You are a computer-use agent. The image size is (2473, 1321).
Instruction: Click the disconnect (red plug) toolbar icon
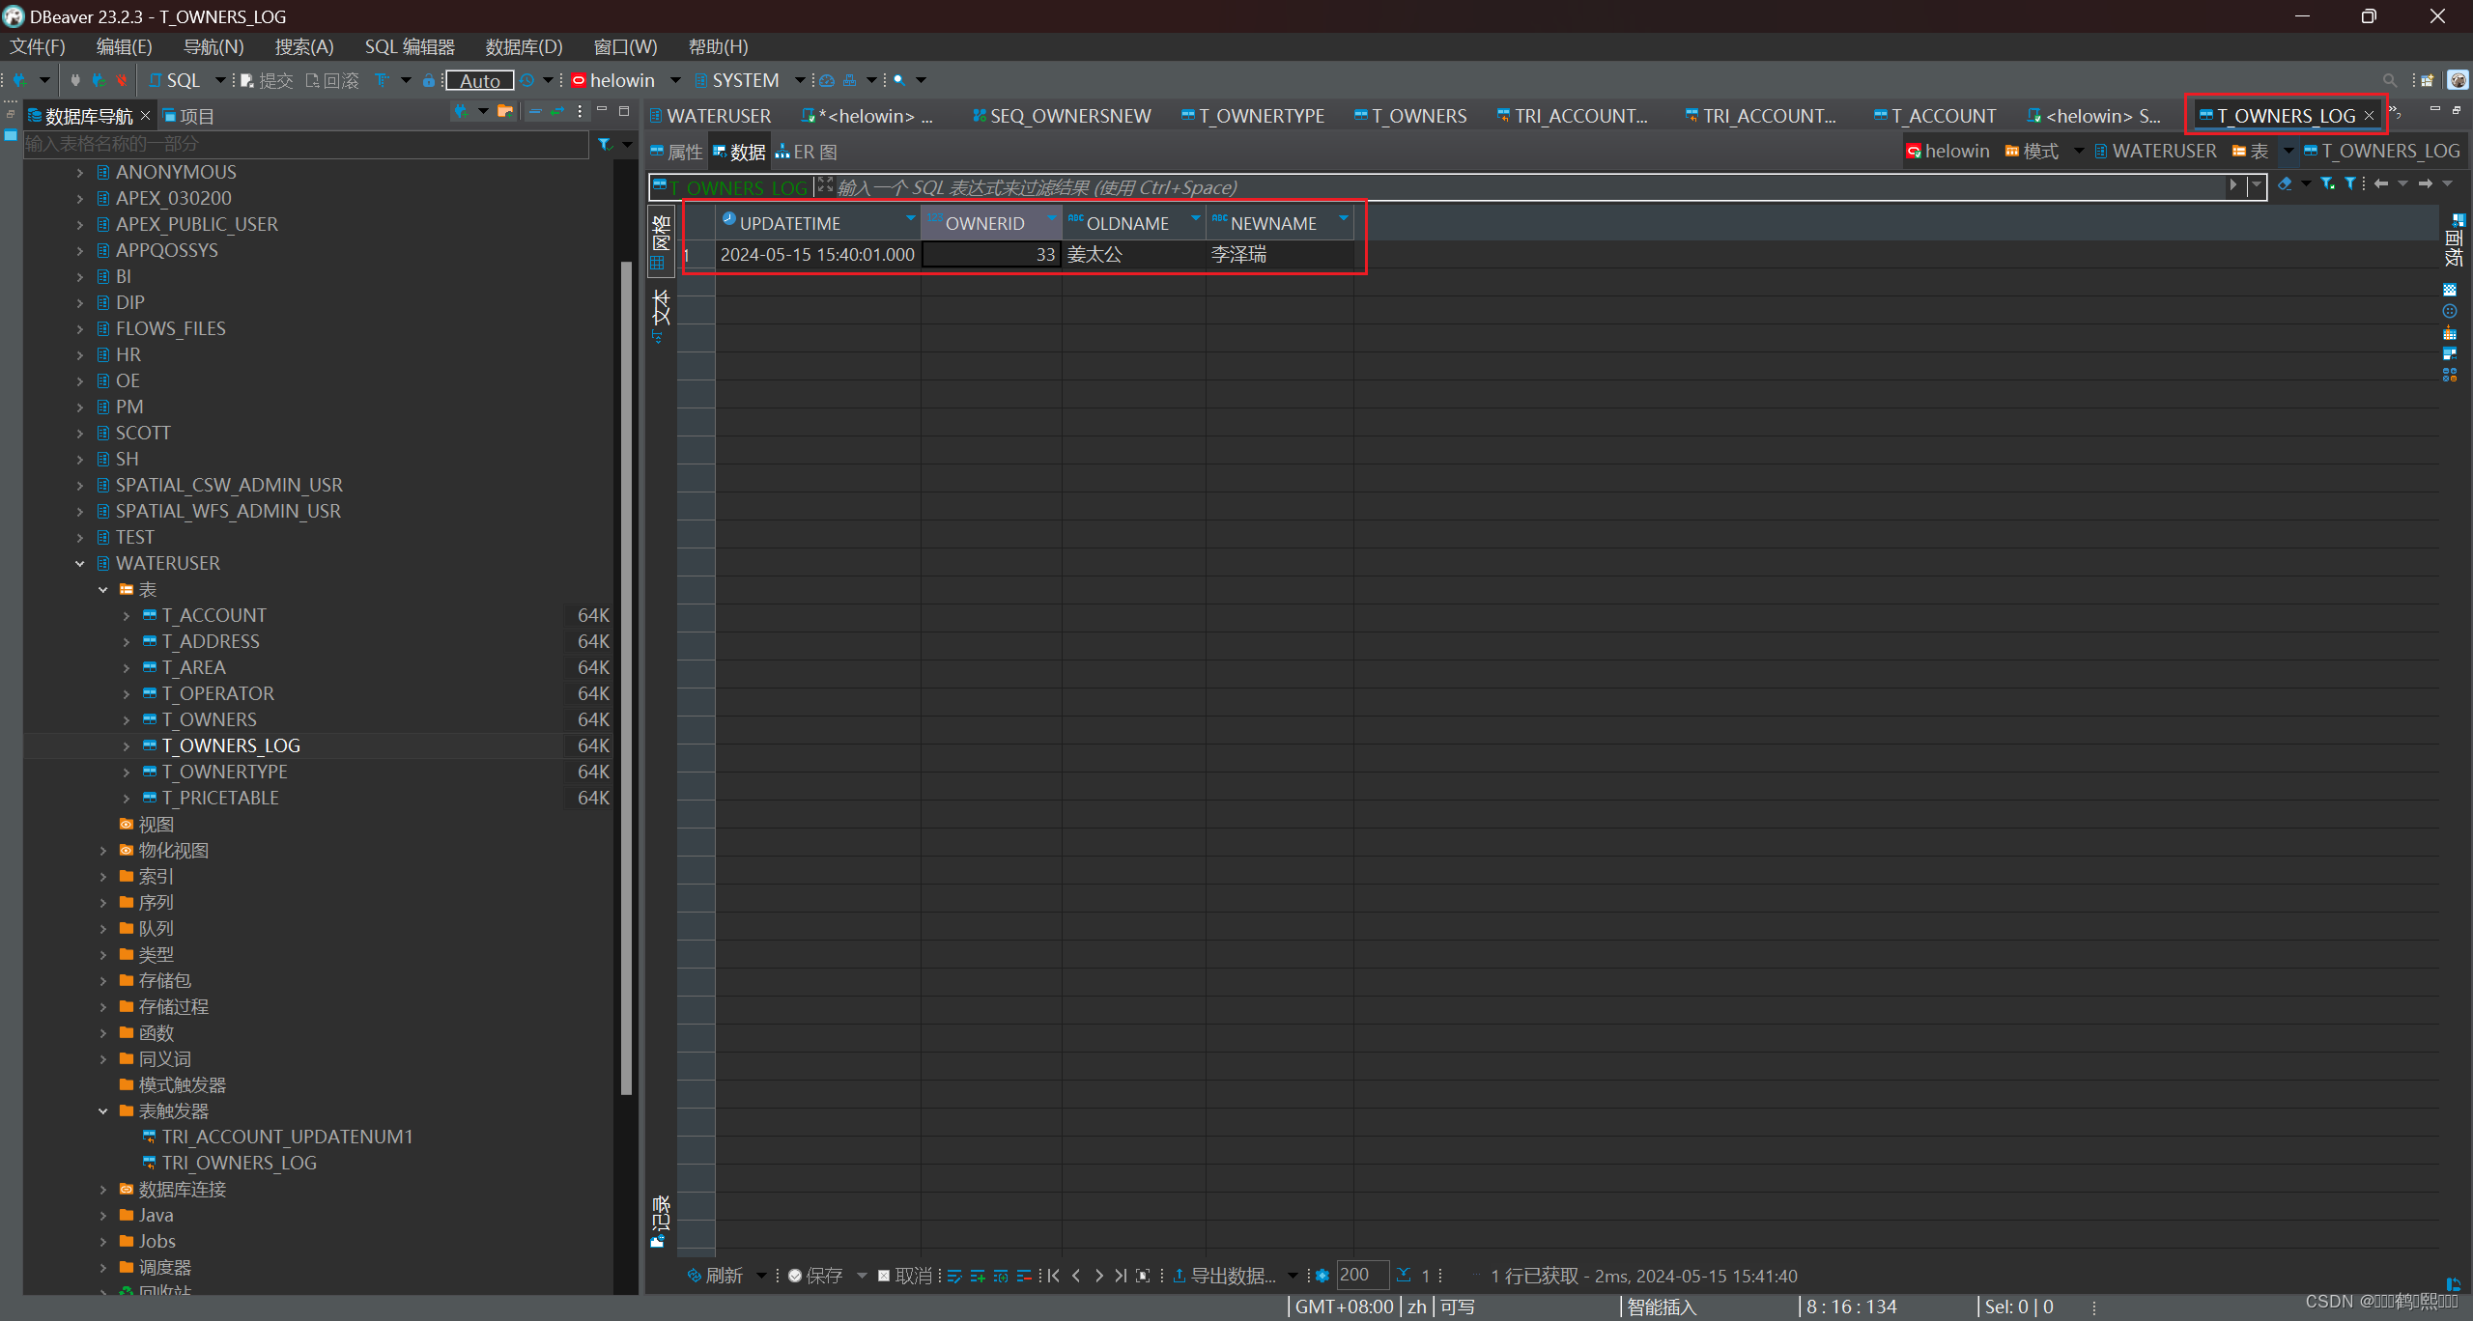122,80
